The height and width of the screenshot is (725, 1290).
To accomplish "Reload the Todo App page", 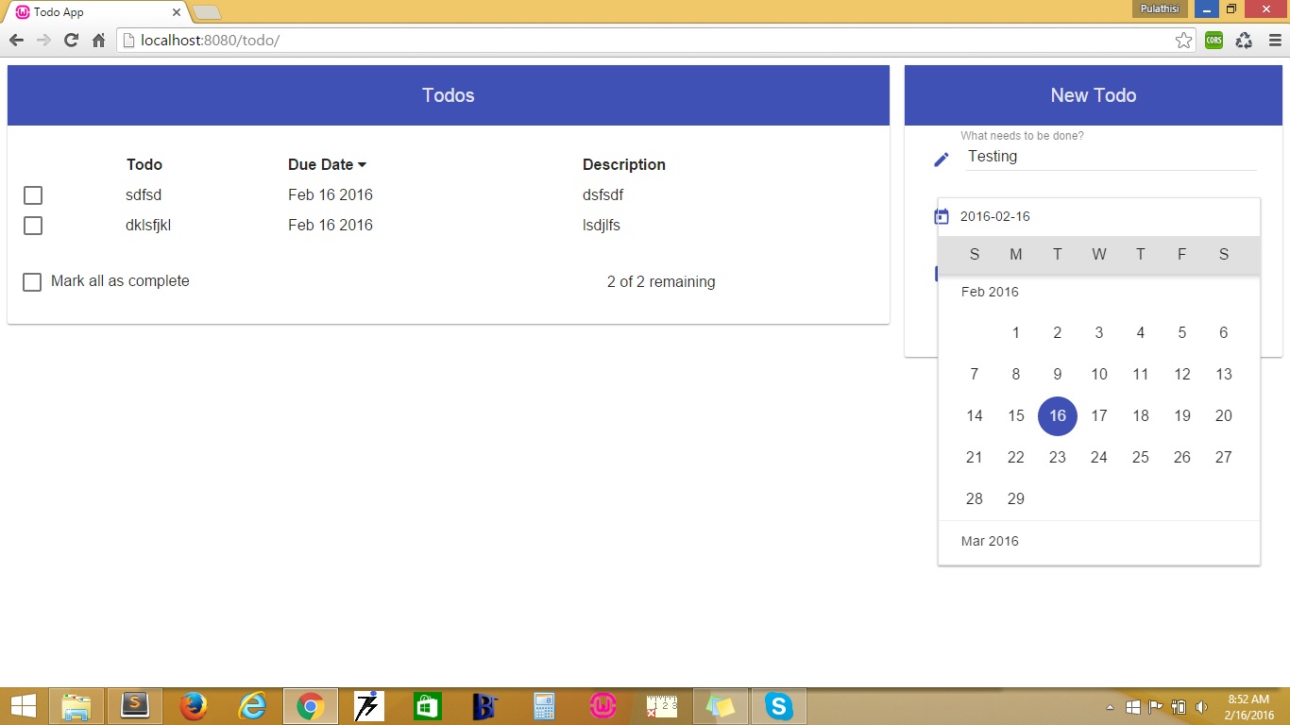I will pyautogui.click(x=71, y=40).
